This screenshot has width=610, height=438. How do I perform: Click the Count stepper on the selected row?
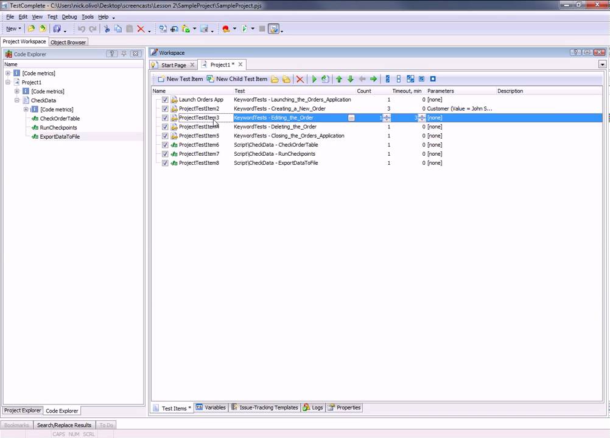coord(387,118)
